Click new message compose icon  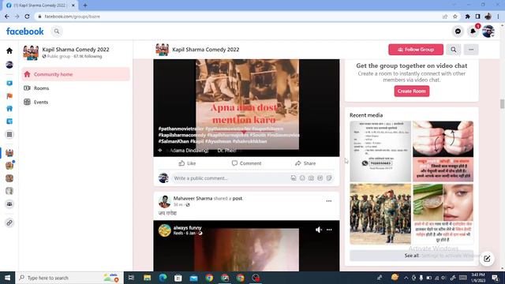coord(487,258)
